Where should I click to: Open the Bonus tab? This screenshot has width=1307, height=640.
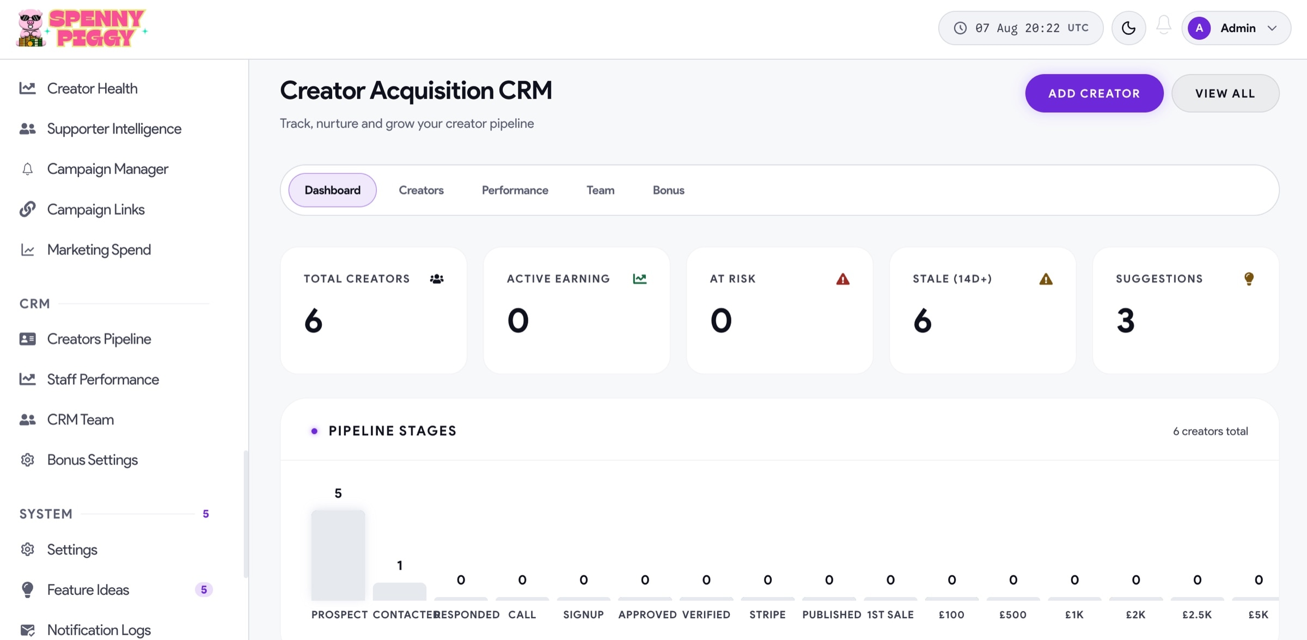[668, 190]
